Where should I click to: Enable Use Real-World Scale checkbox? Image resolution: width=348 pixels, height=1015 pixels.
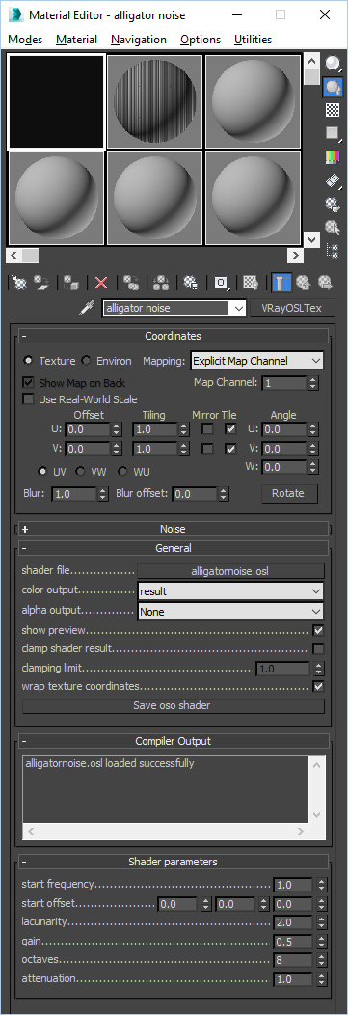point(28,399)
